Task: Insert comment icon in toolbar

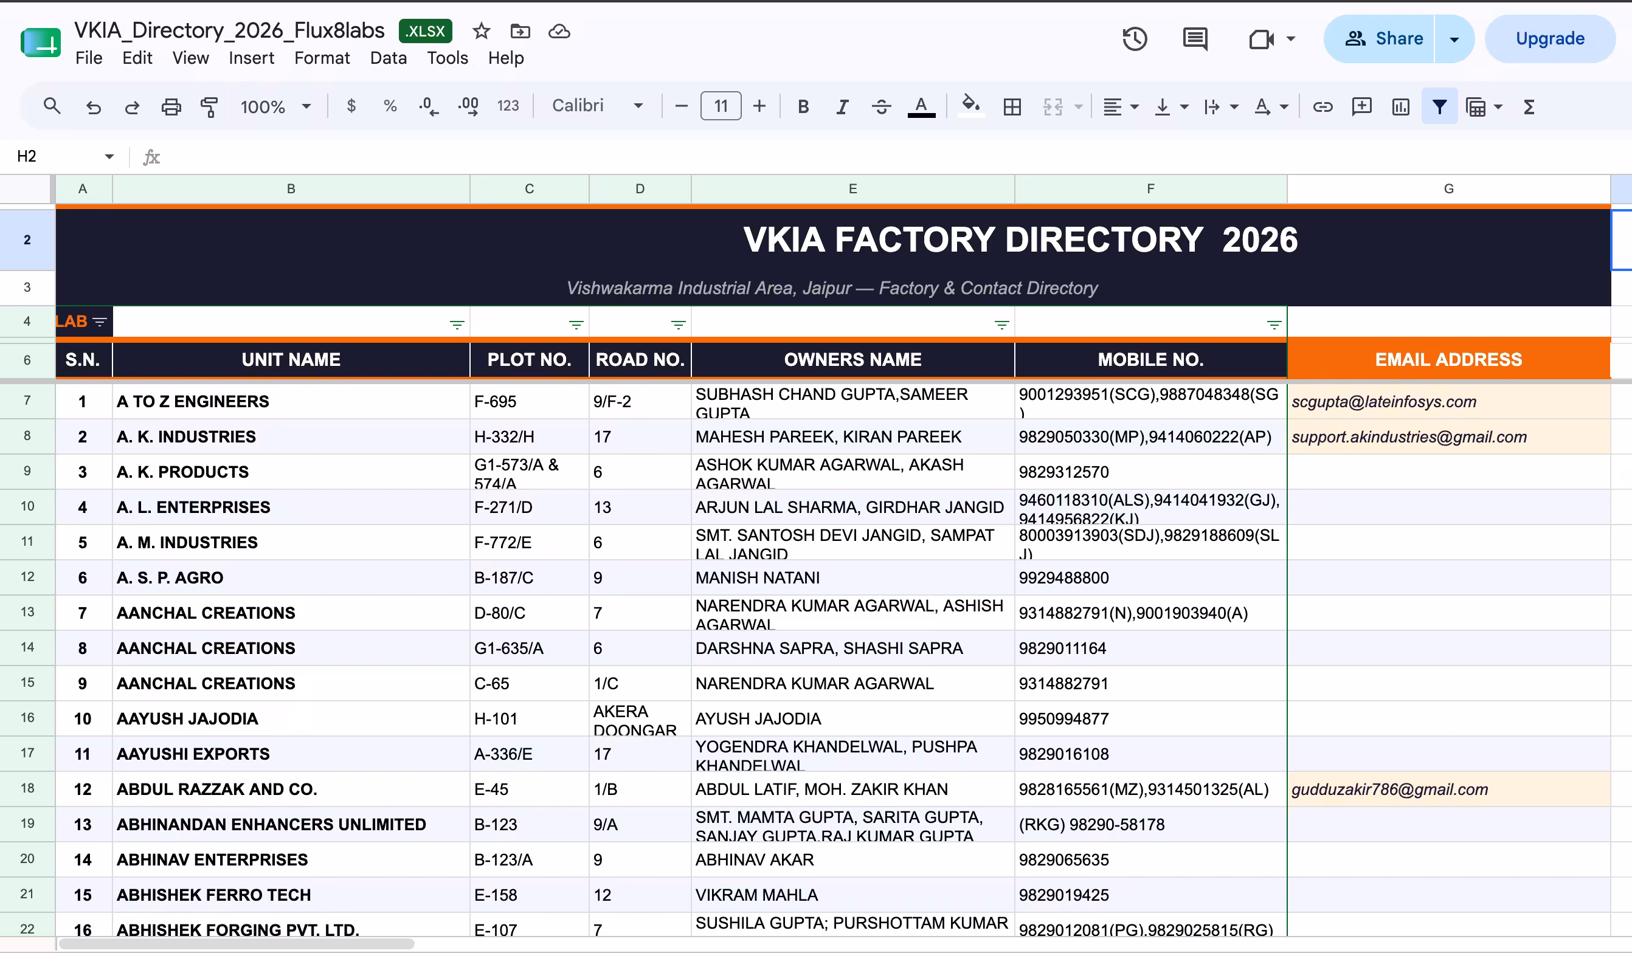Action: click(1361, 107)
